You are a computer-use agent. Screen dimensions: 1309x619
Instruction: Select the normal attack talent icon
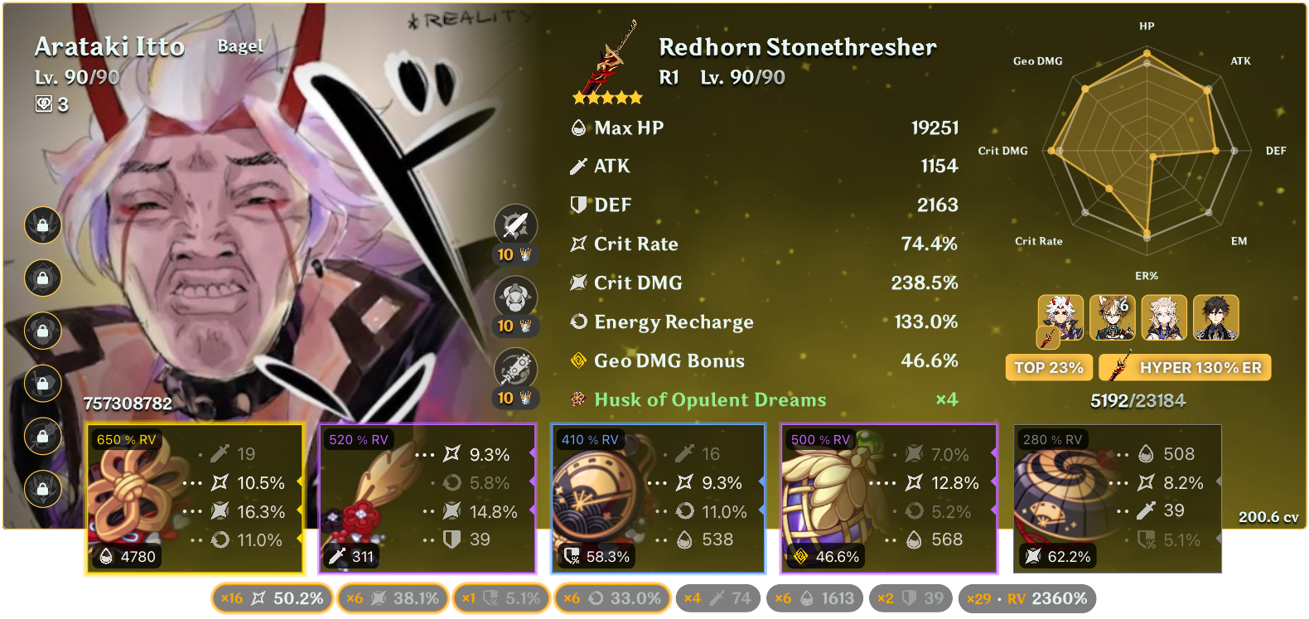point(515,225)
